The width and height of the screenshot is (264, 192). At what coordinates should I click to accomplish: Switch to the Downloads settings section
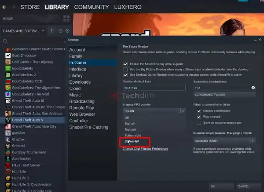[x=80, y=82]
